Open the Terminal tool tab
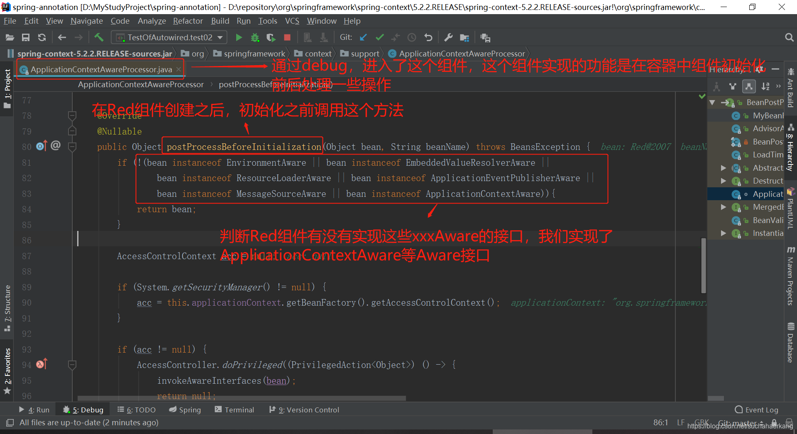The image size is (797, 434). pos(235,410)
